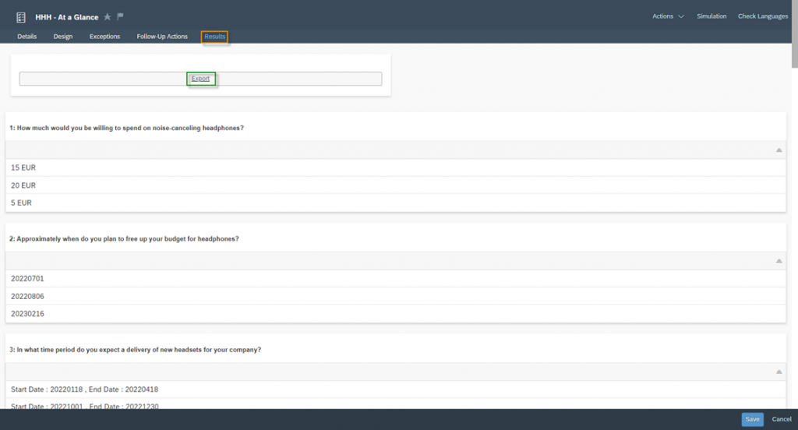
Task: Click the survey document icon beside HHH title
Action: pyautogui.click(x=21, y=17)
